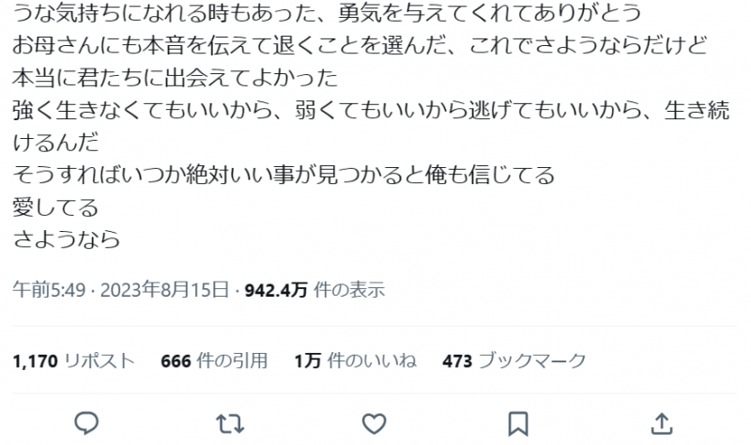The image size is (751, 445).
Task: View the 666 件の引用 quotes
Action: coord(214,361)
